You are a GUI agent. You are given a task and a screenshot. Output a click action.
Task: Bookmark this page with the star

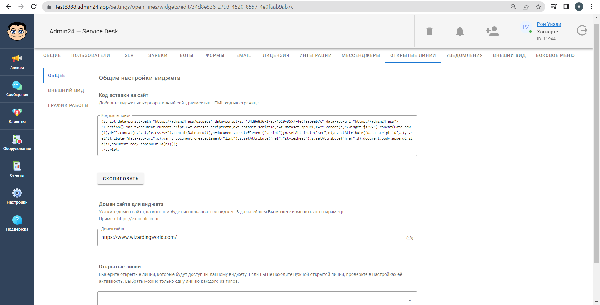pyautogui.click(x=538, y=7)
